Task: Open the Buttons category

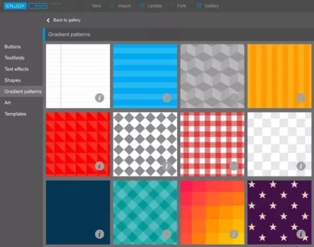Action: [13, 47]
